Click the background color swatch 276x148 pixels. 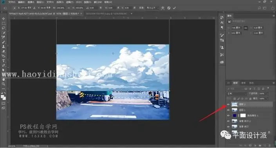click(4, 98)
